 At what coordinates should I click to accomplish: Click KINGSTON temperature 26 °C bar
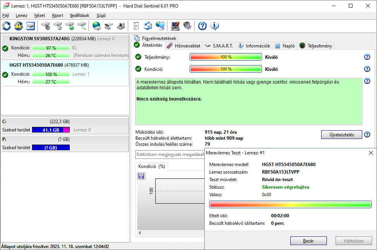51,55
